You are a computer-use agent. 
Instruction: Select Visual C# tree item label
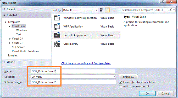pos(18,39)
